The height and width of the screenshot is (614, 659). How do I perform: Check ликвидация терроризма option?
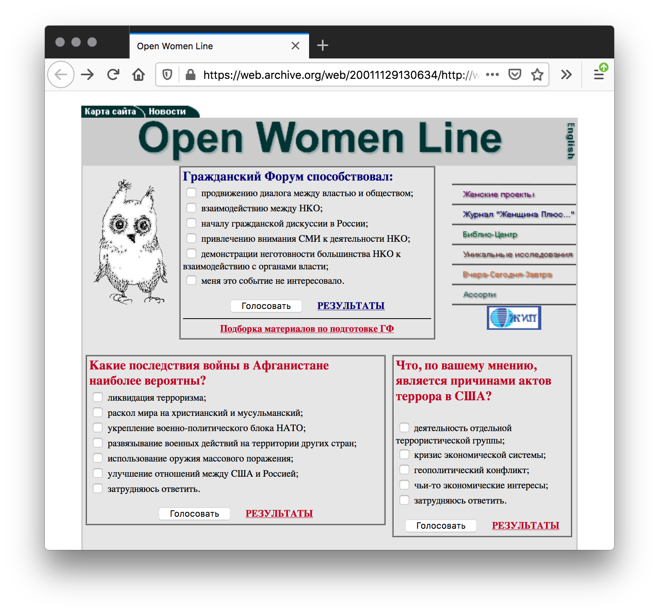[98, 397]
